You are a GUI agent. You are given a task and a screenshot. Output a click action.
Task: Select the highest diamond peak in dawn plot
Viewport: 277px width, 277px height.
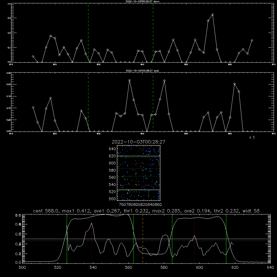point(212,15)
